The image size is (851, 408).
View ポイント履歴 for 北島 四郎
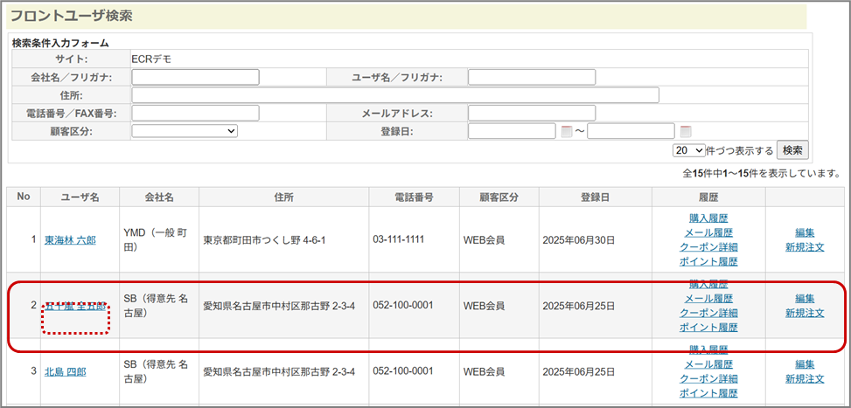click(708, 393)
